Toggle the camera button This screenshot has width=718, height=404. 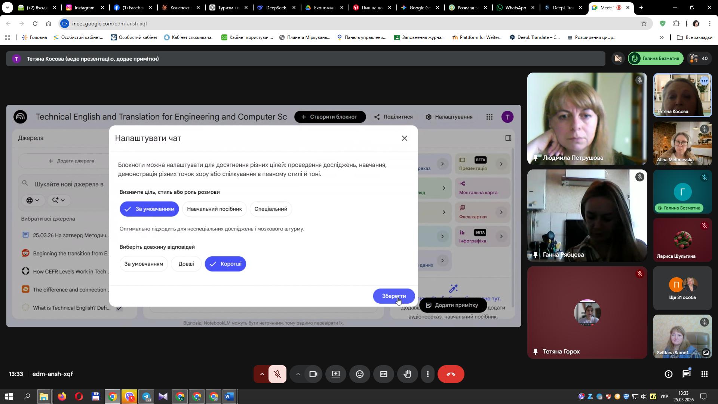(313, 374)
